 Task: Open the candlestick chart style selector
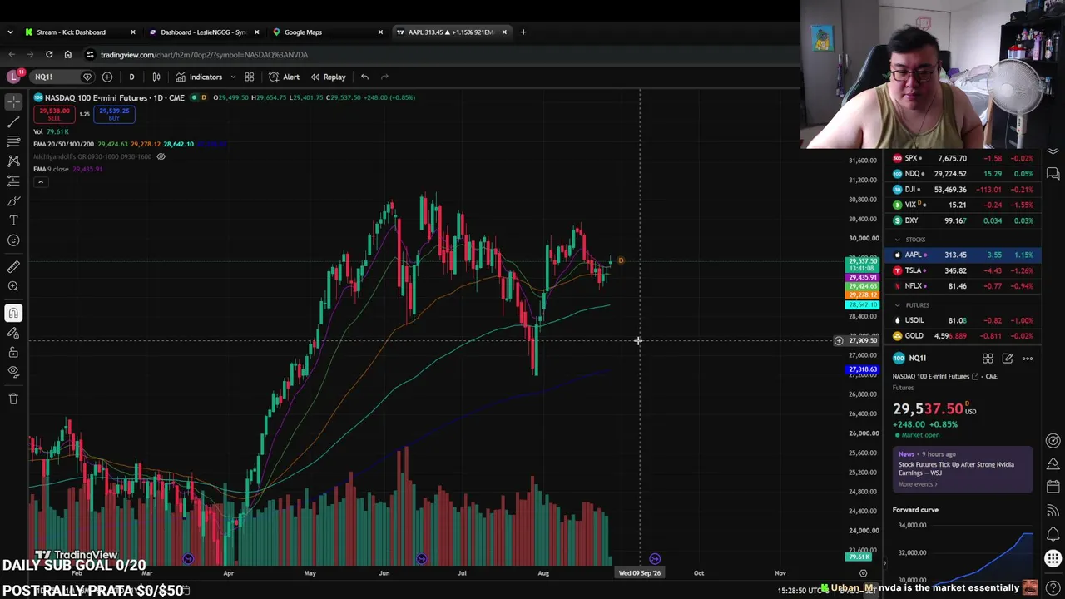156,77
